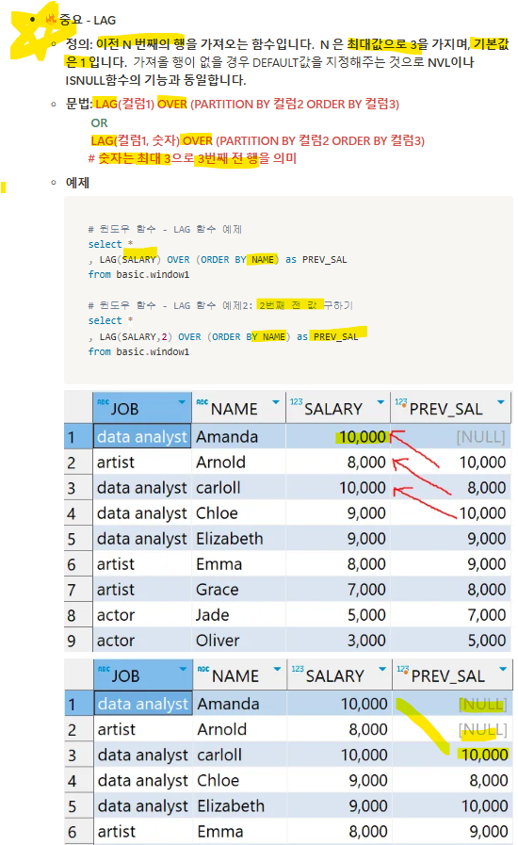Click row number 7 header of Grace row
Image resolution: width=518 pixels, height=845 pixels.
coord(78,590)
